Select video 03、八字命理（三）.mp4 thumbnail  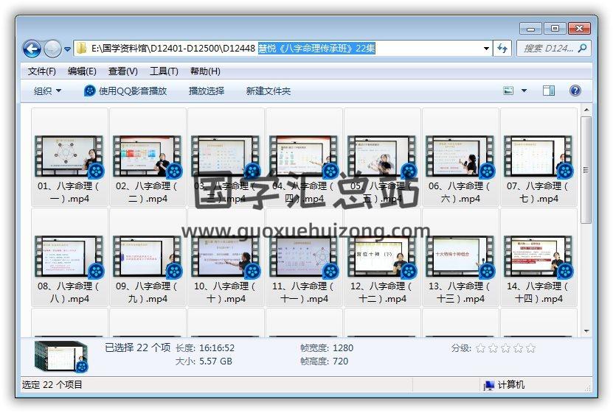click(x=226, y=156)
